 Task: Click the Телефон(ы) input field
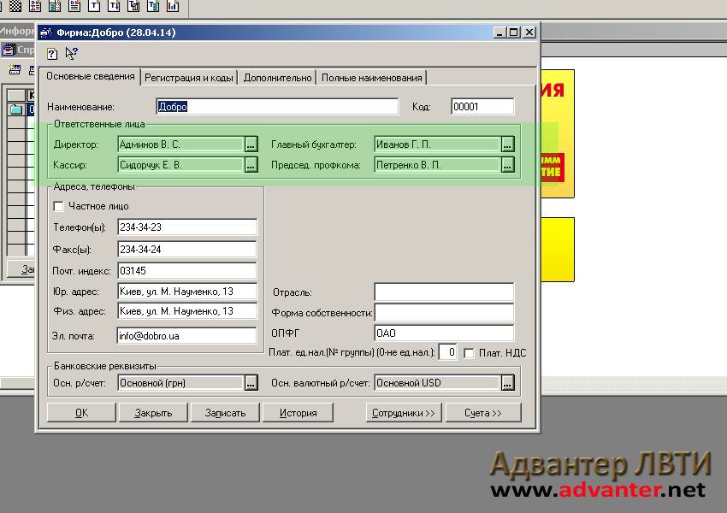(x=187, y=227)
